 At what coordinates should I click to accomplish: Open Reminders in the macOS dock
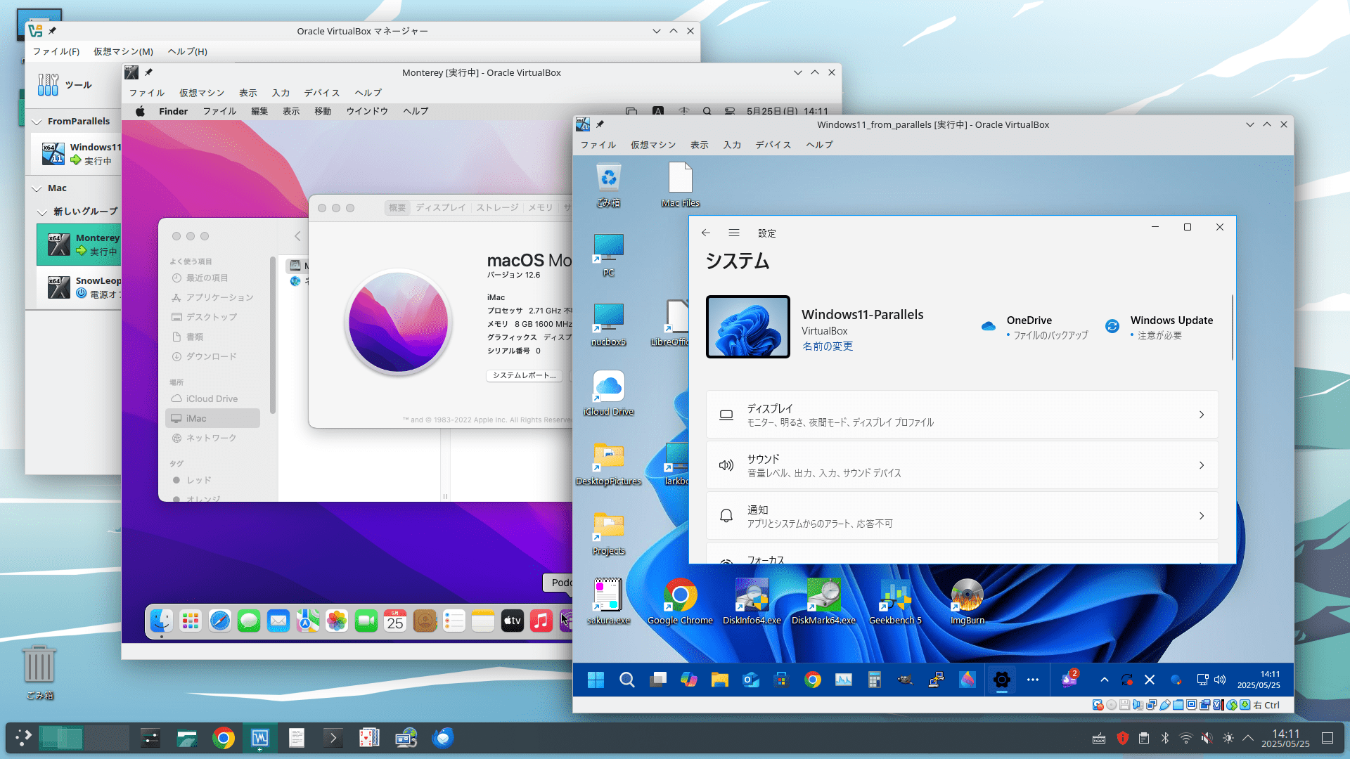[454, 621]
